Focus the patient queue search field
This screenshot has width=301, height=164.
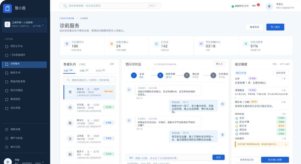pyautogui.click(x=89, y=80)
